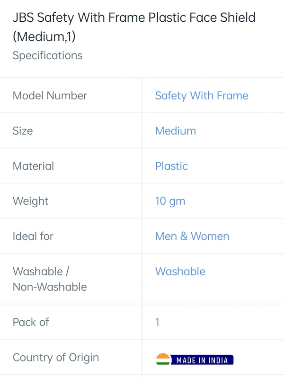This screenshot has height=378, width=284.
Task: Click the Specifications subheading
Action: tap(47, 56)
